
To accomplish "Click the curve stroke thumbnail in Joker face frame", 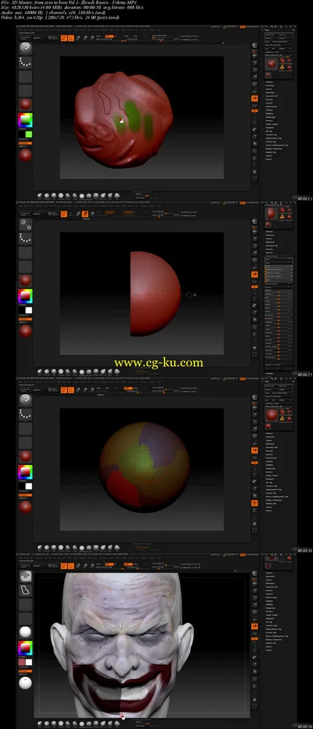I will [25, 590].
